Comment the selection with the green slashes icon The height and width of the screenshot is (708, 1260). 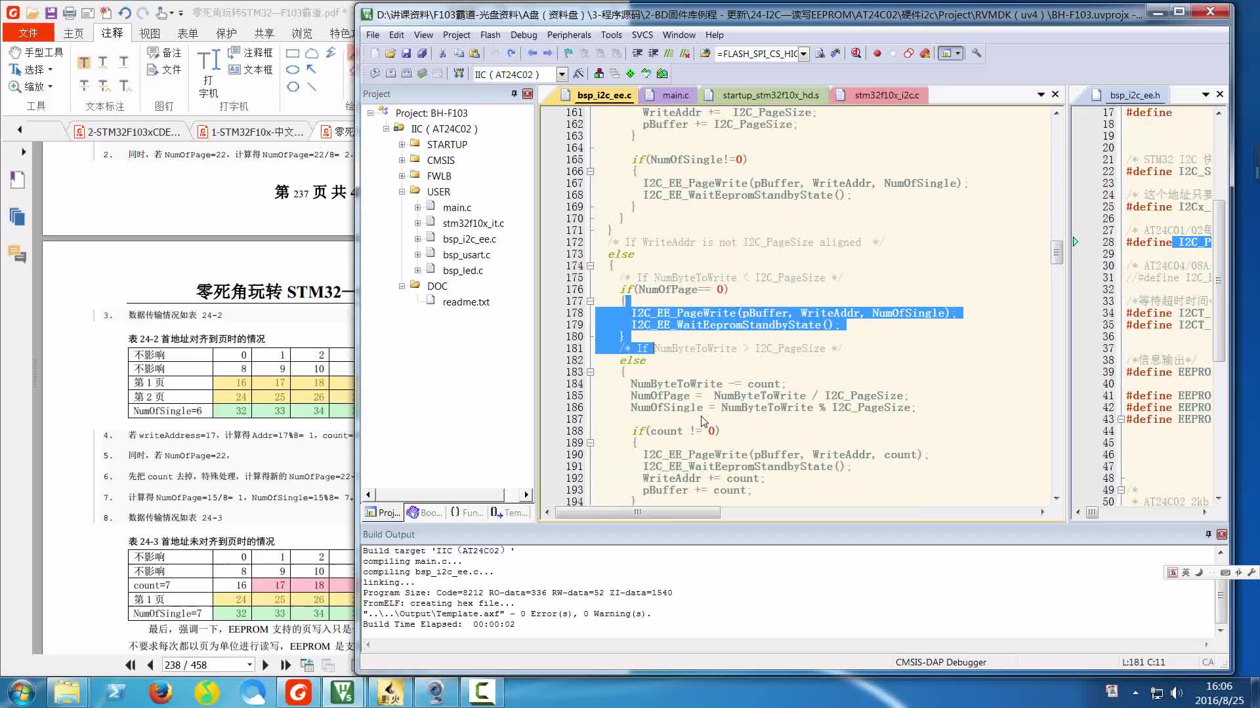(x=669, y=54)
